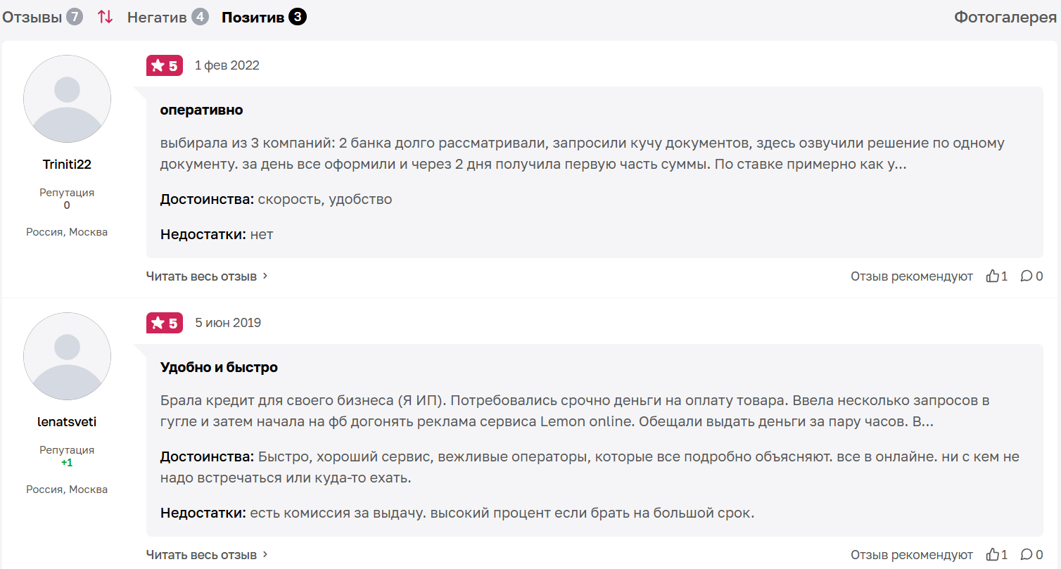Open the Triniti22 user profile name
1061x569 pixels.
(67, 165)
